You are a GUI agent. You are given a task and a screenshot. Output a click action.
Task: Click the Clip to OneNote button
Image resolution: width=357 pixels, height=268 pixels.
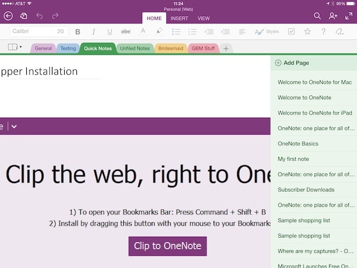coord(167,246)
